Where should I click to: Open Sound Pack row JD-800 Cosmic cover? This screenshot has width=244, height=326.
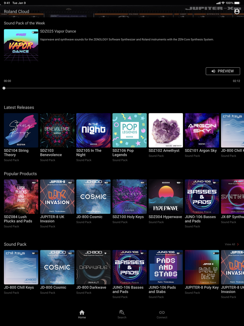point(57,267)
